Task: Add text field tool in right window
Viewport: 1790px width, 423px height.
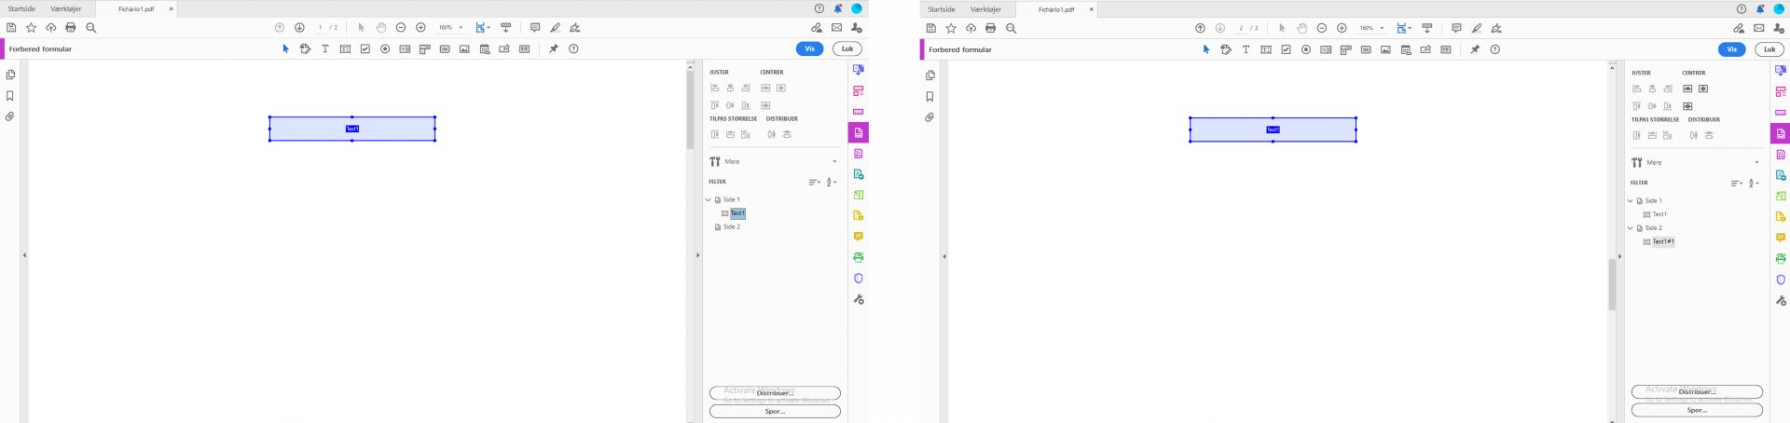Action: point(1265,49)
